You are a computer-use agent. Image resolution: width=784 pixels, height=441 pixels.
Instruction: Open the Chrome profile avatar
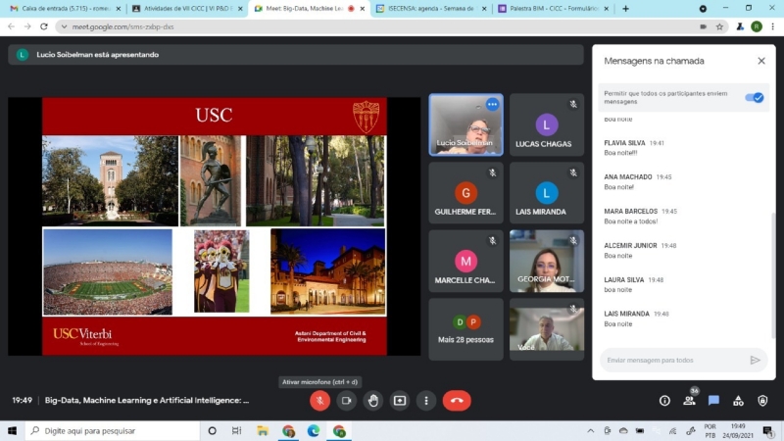[x=757, y=26]
